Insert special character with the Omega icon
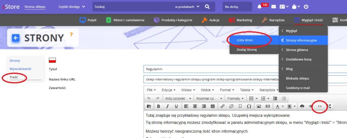The width and height of the screenshot is (347, 138). click(249, 106)
